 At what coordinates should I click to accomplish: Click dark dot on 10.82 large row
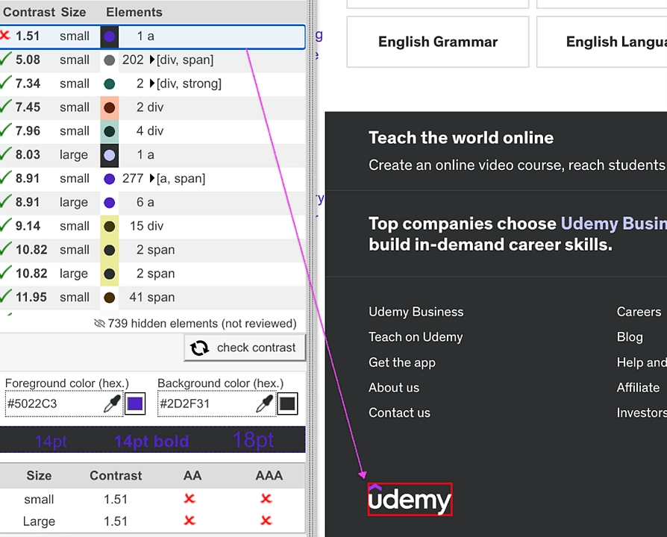tap(110, 274)
